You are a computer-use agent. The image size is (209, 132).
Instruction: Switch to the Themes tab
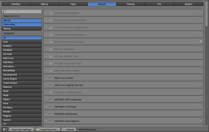(130, 4)
